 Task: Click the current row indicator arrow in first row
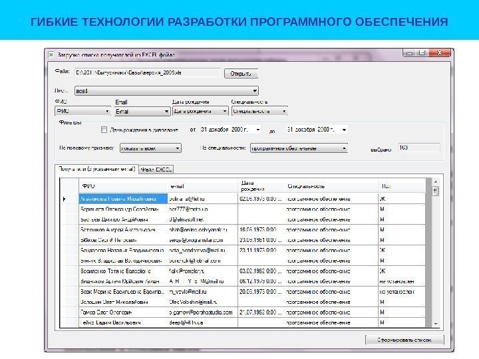[64, 199]
